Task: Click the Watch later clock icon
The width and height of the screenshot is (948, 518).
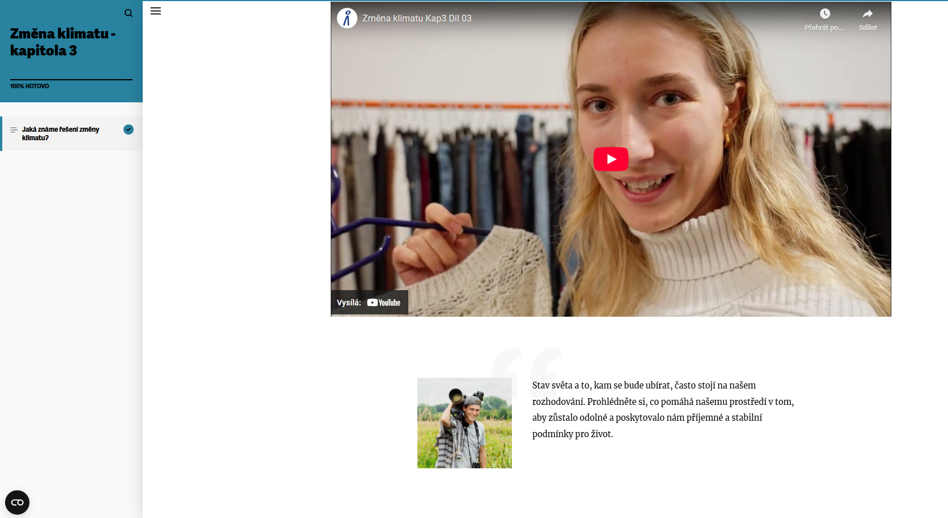Action: pos(825,14)
